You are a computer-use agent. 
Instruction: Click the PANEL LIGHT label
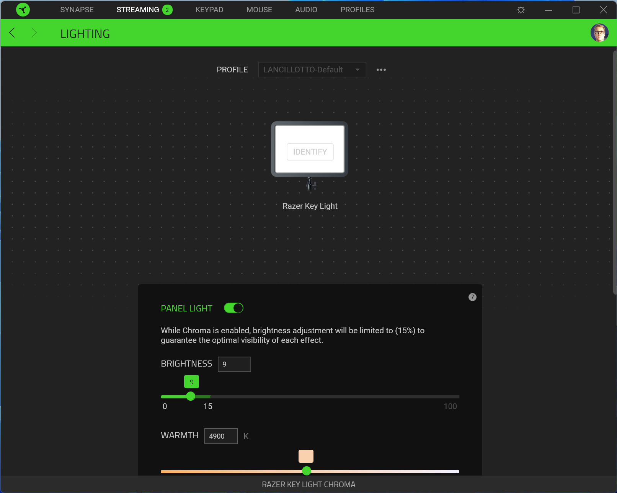click(186, 308)
